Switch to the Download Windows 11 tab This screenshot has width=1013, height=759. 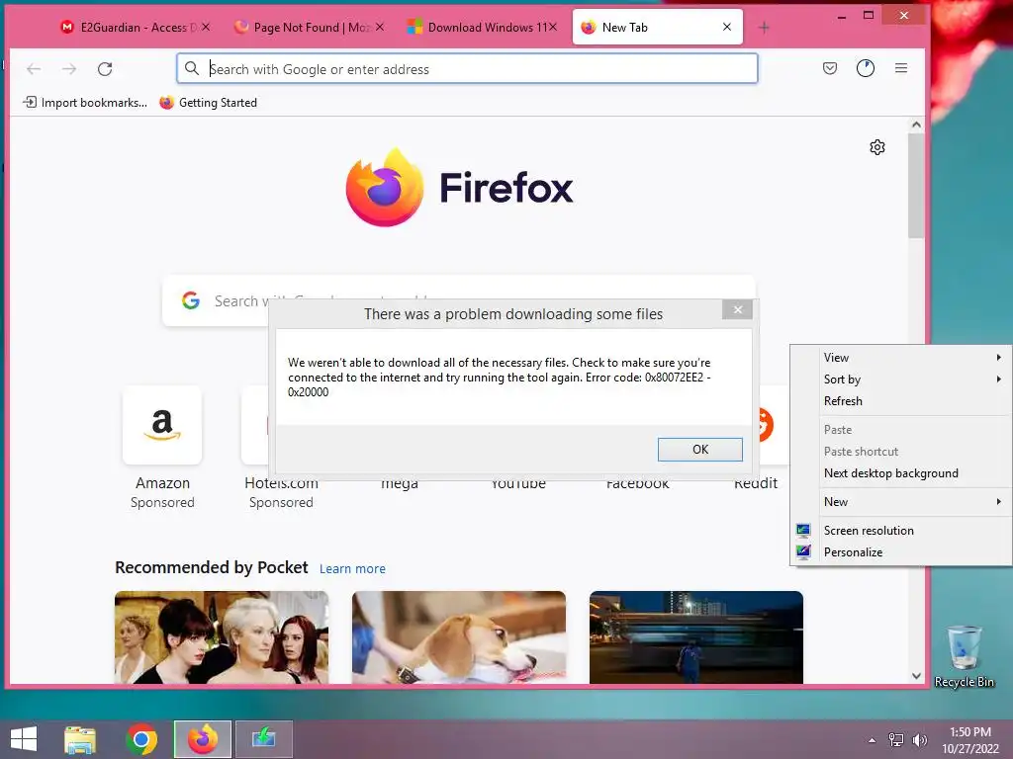pyautogui.click(x=482, y=27)
